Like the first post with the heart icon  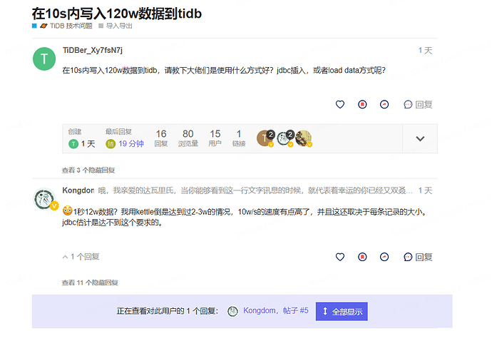tap(340, 104)
